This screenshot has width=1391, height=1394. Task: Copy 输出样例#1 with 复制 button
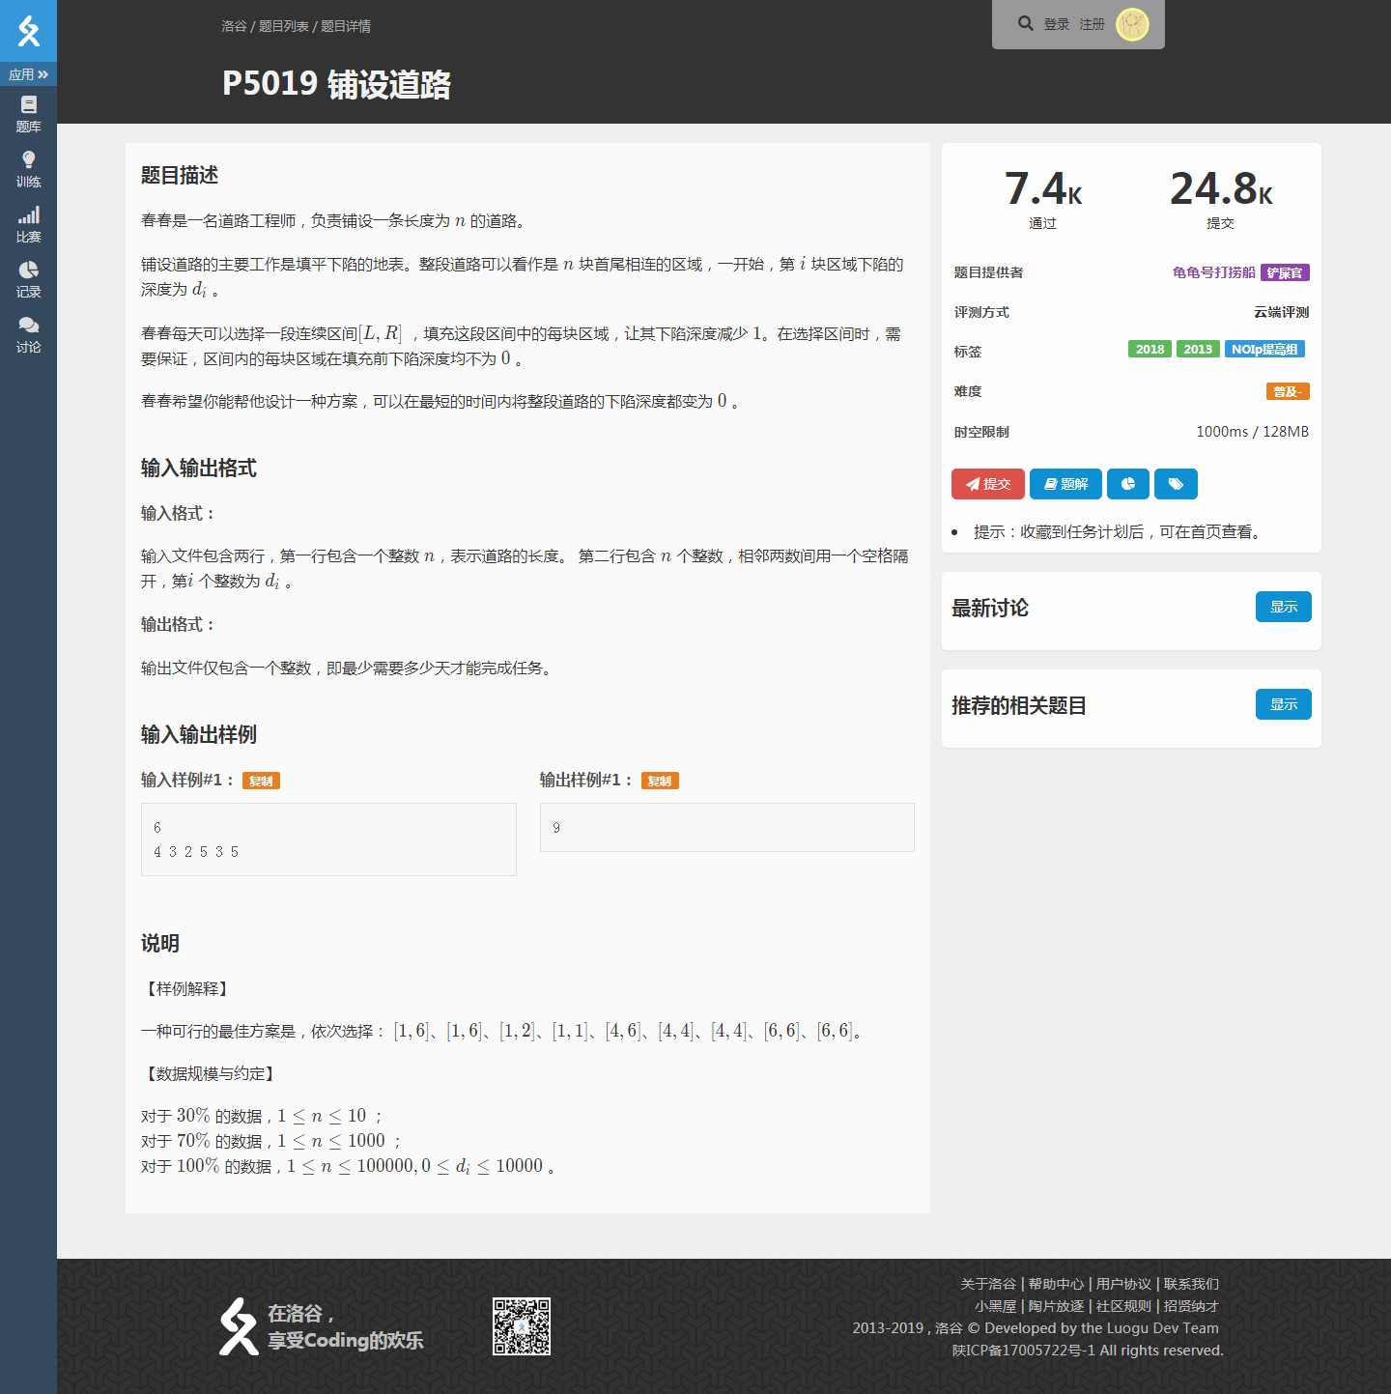[660, 781]
